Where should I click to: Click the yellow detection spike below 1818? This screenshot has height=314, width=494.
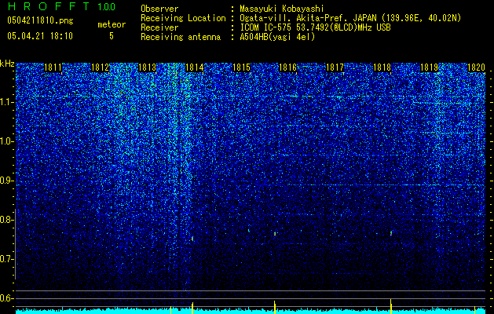pyautogui.click(x=391, y=306)
